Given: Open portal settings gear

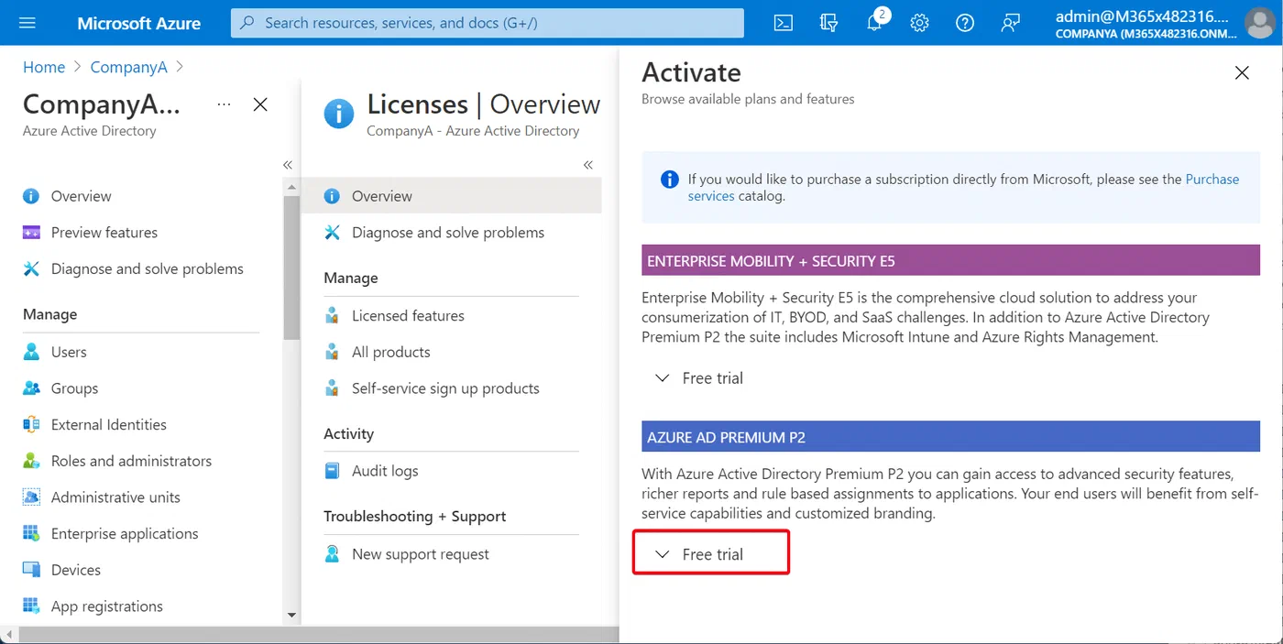Looking at the screenshot, I should (x=920, y=23).
